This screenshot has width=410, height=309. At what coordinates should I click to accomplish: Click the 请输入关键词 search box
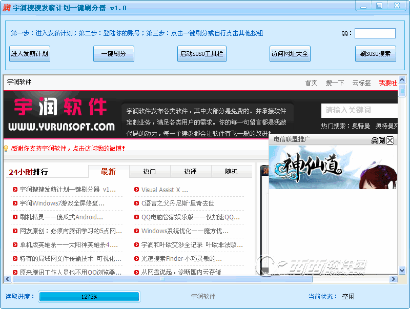tap(359, 110)
